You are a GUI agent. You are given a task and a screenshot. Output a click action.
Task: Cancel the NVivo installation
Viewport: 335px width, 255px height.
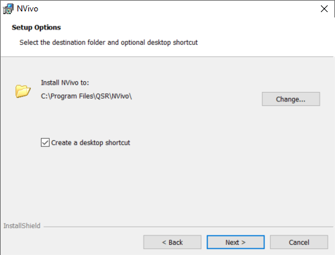299,242
